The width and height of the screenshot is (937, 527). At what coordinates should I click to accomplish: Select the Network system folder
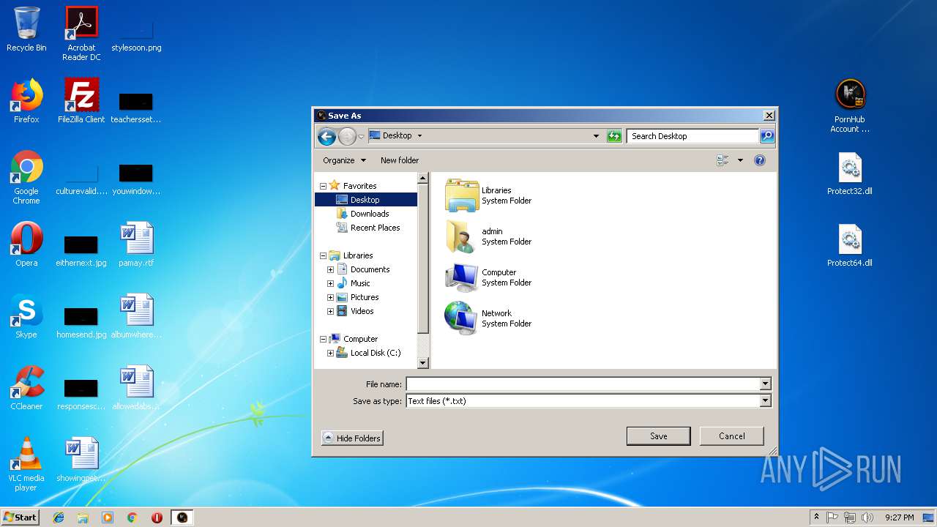488,318
